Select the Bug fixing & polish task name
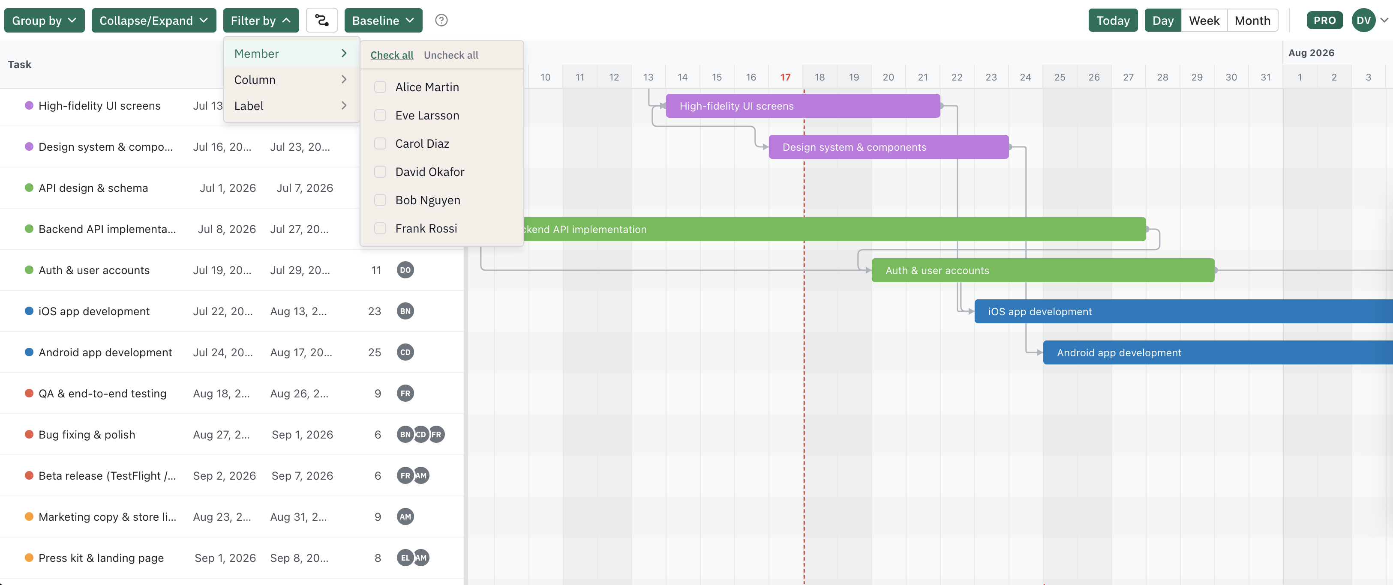The image size is (1393, 585). coord(87,434)
